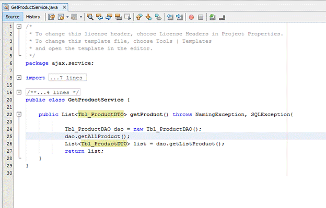The width and height of the screenshot is (326, 208).
Task: Expand the collapsed '/**...4 lines */' box
Action: [53, 92]
